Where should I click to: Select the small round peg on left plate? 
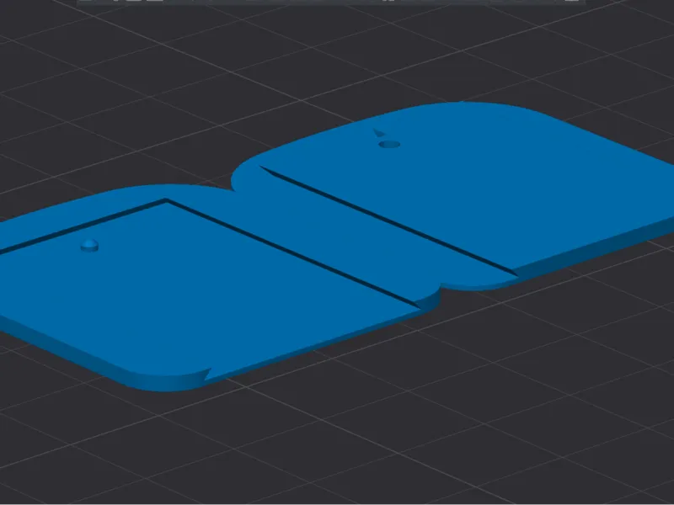click(89, 246)
